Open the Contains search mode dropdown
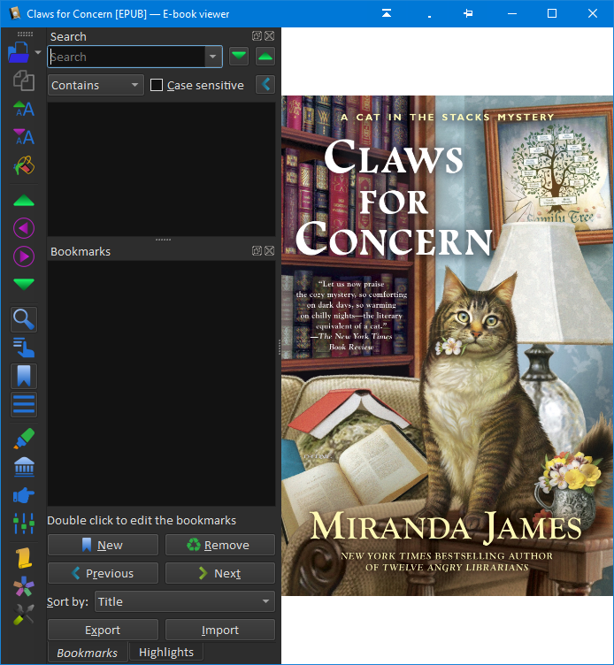The width and height of the screenshot is (614, 665). pos(96,85)
